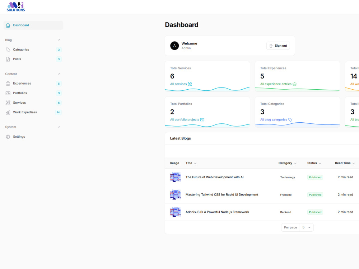Collapse the Content sidebar section
This screenshot has height=269, width=359.
pyautogui.click(x=59, y=74)
